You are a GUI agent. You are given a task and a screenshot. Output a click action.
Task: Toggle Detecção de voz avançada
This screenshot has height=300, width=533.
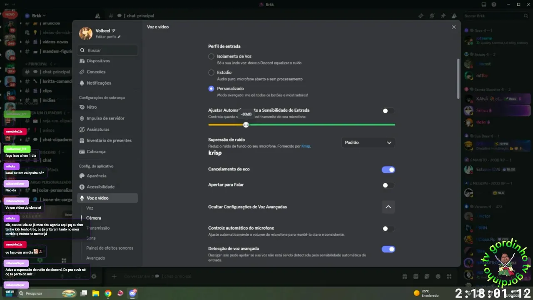[388, 249]
